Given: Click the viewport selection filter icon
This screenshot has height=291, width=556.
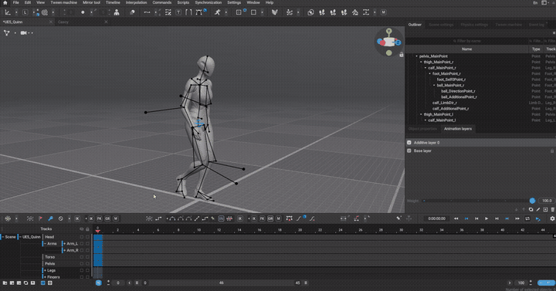Looking at the screenshot, I should [x=6, y=32].
